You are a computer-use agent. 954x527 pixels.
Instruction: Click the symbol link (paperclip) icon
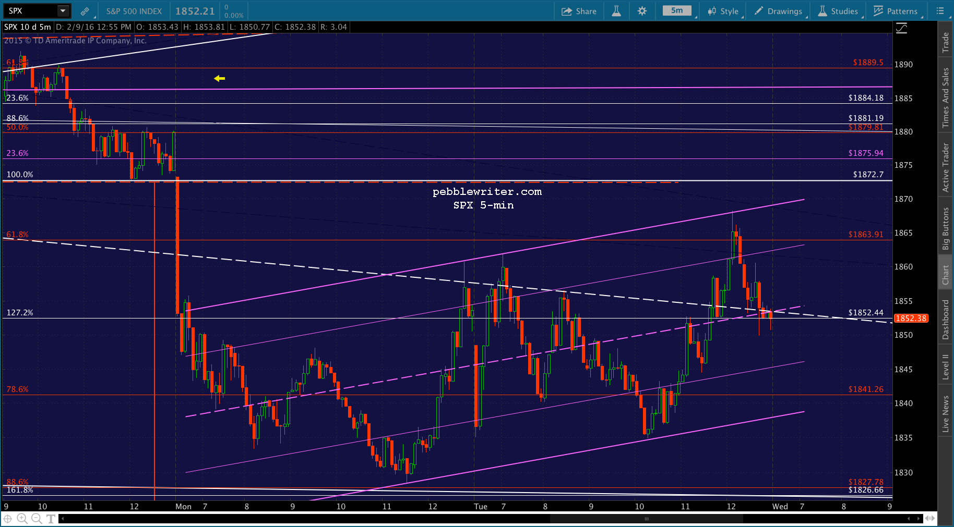(85, 11)
